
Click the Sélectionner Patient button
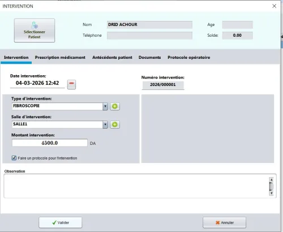[x=35, y=31]
